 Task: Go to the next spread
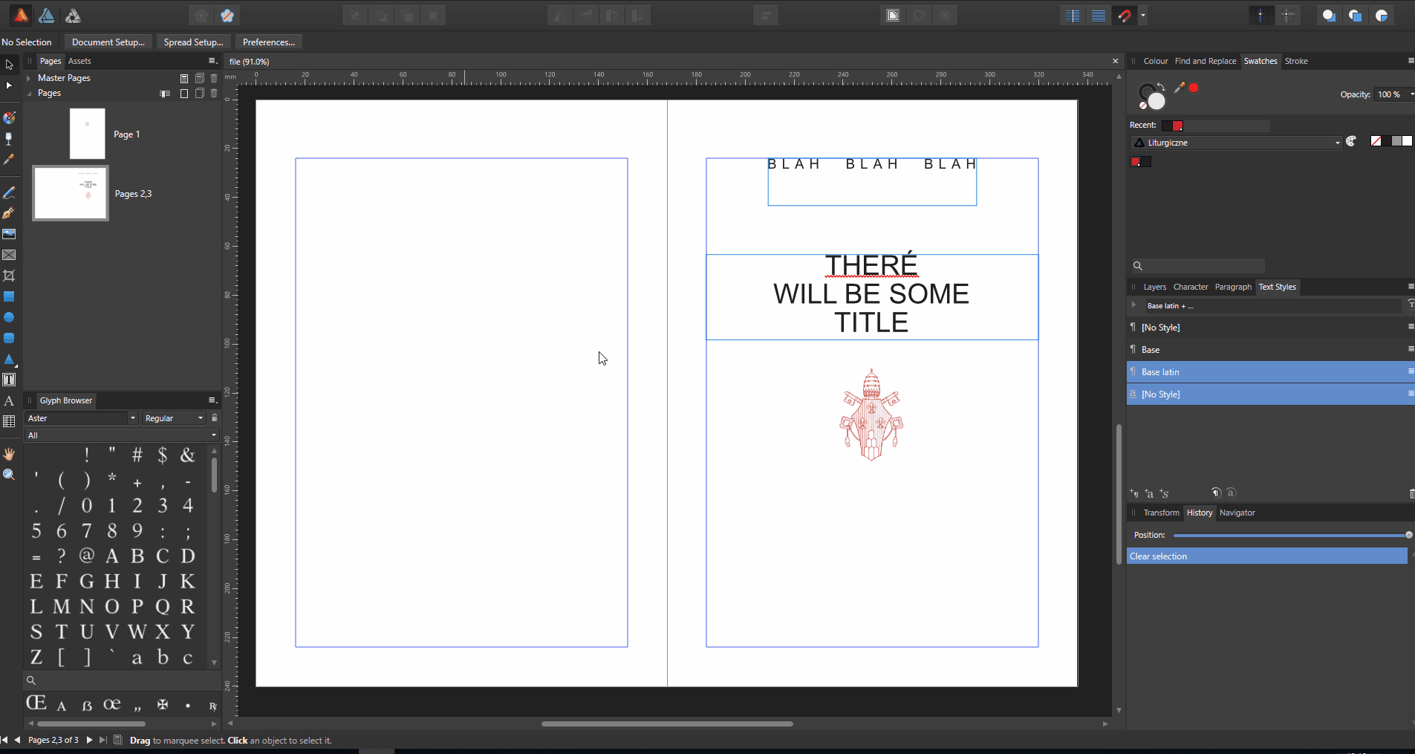pyautogui.click(x=90, y=740)
